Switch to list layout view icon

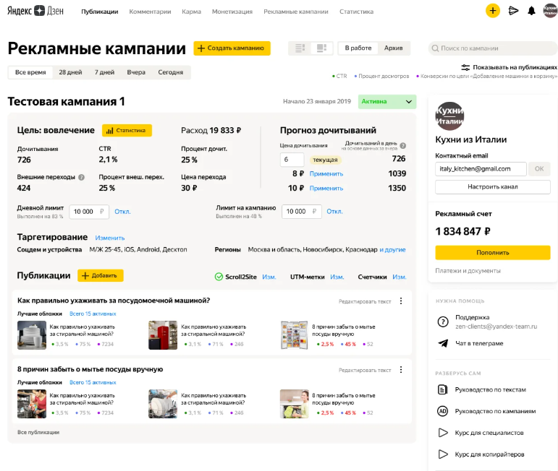pos(300,48)
